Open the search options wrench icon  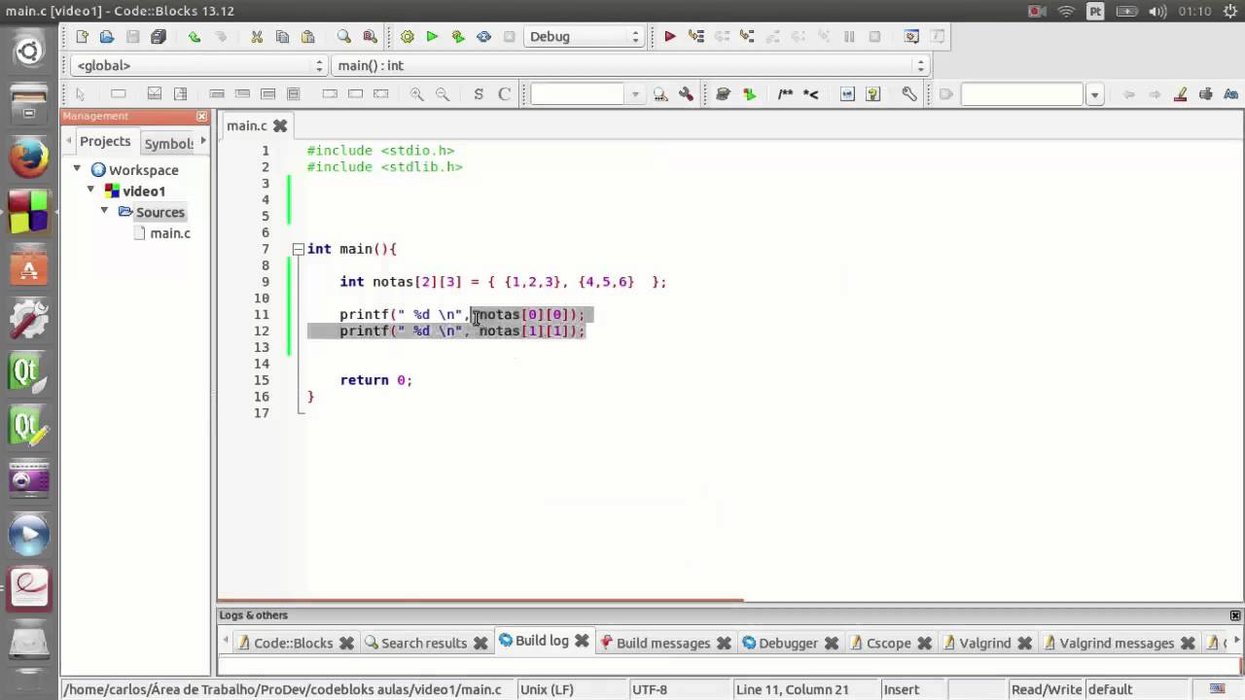686,94
